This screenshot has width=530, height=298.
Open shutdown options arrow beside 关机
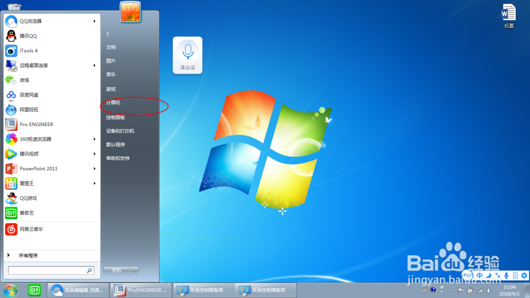click(x=134, y=270)
